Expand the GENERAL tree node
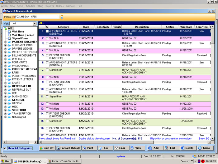This screenshot has height=164, width=218. tap(5, 100)
